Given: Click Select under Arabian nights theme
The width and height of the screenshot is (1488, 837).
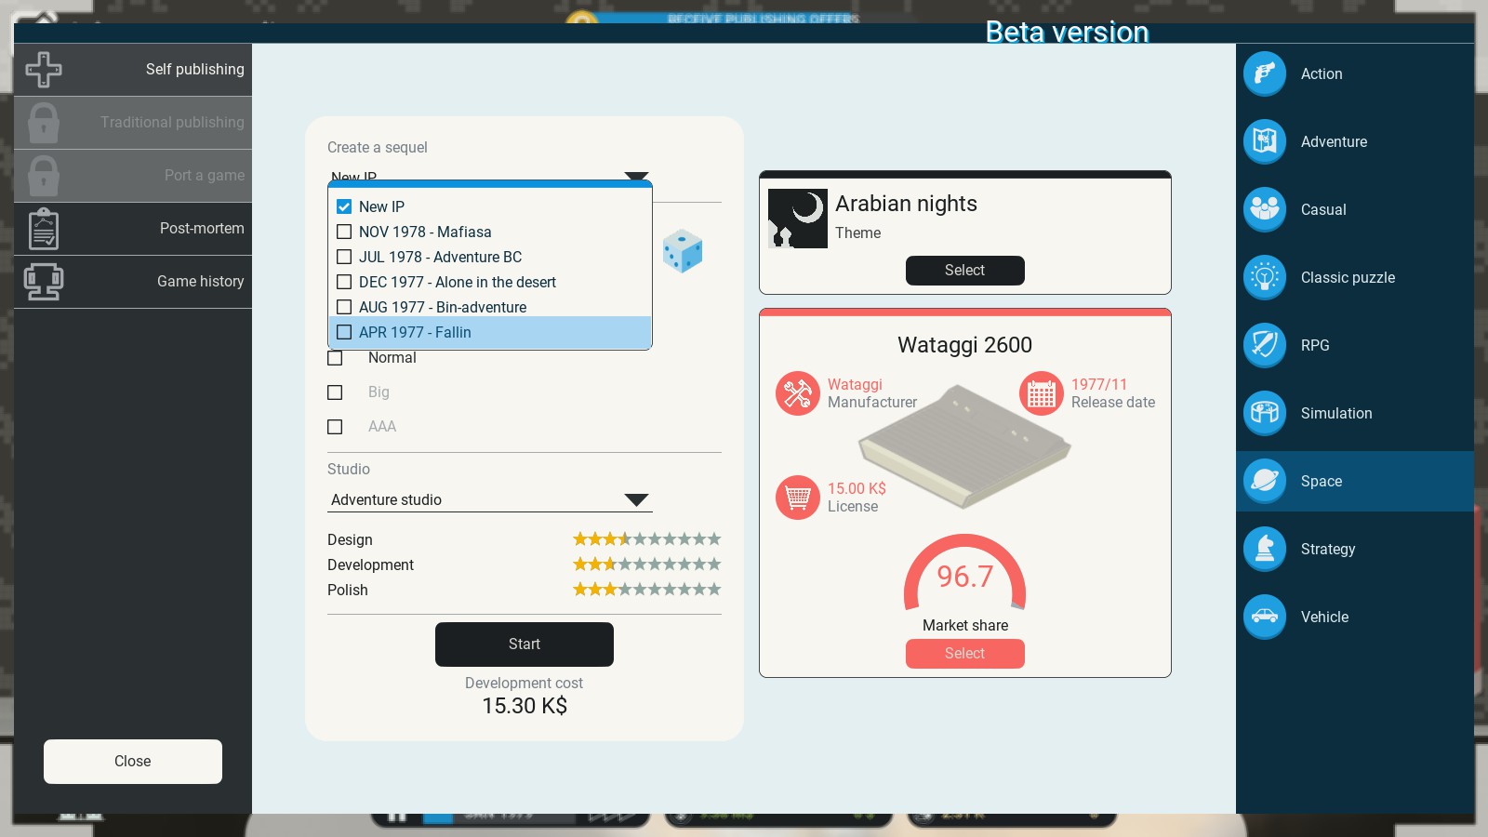Looking at the screenshot, I should click(x=964, y=271).
